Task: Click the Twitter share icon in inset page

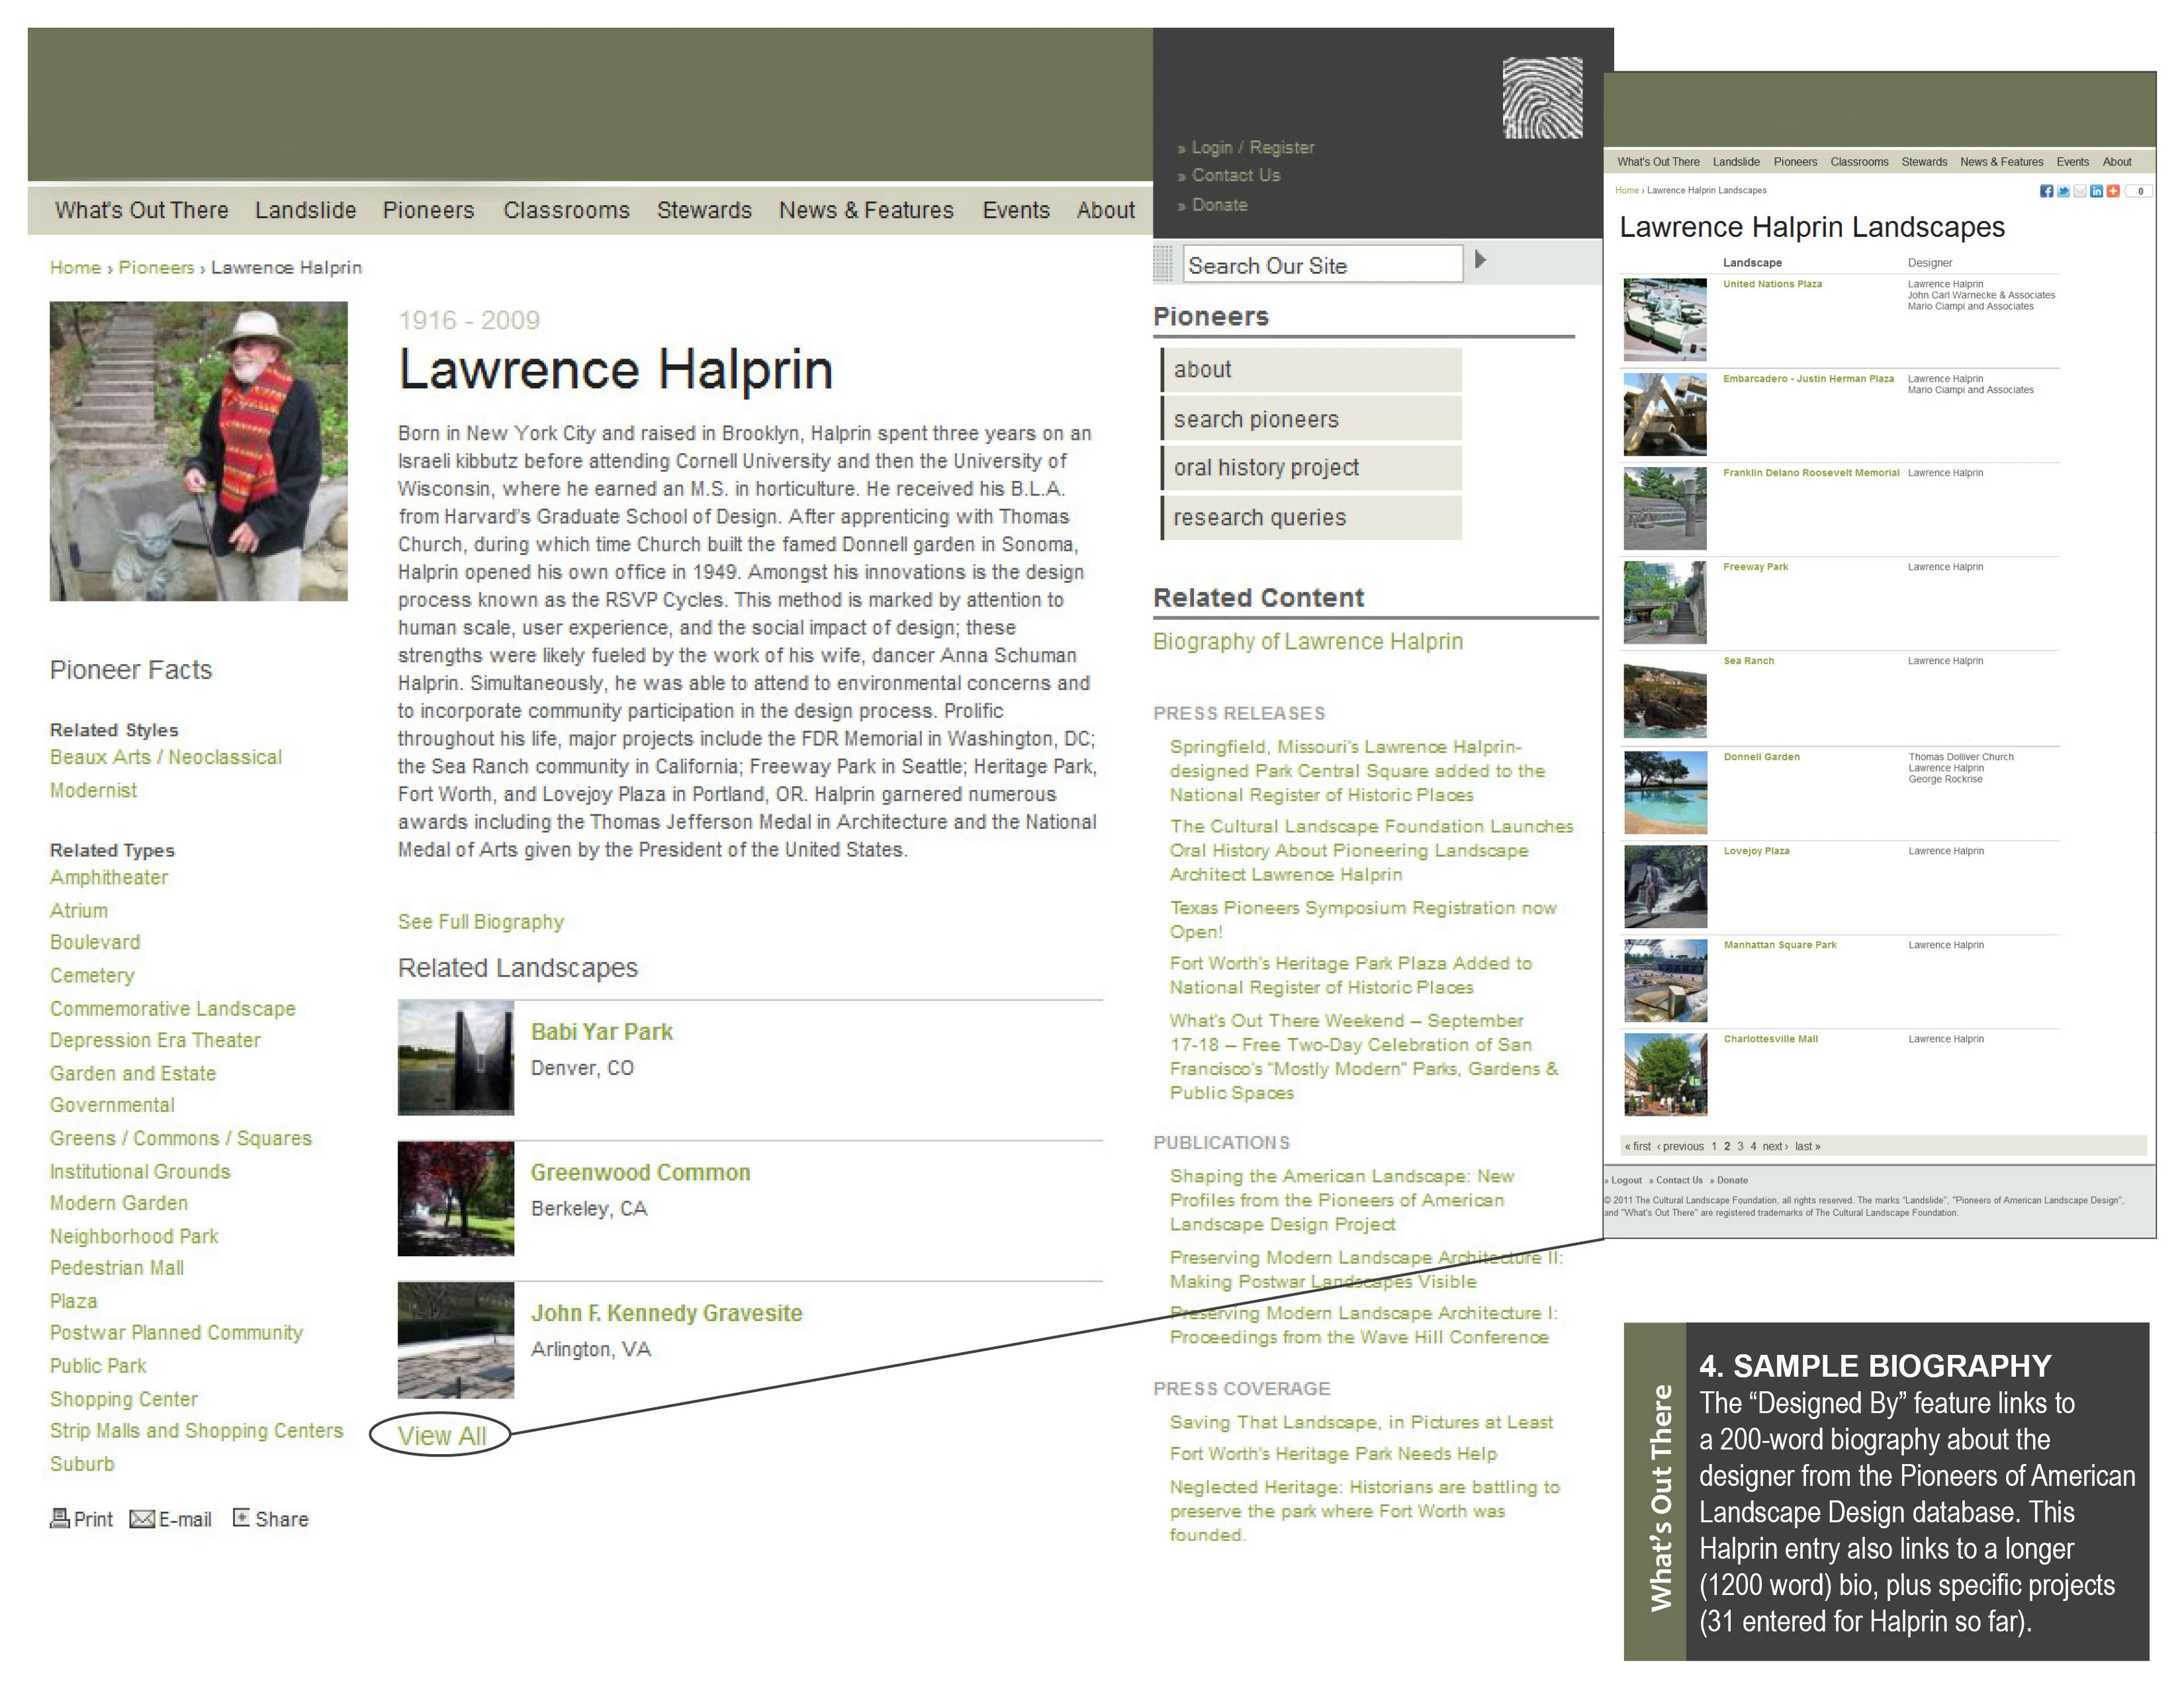Action: pos(2062,191)
